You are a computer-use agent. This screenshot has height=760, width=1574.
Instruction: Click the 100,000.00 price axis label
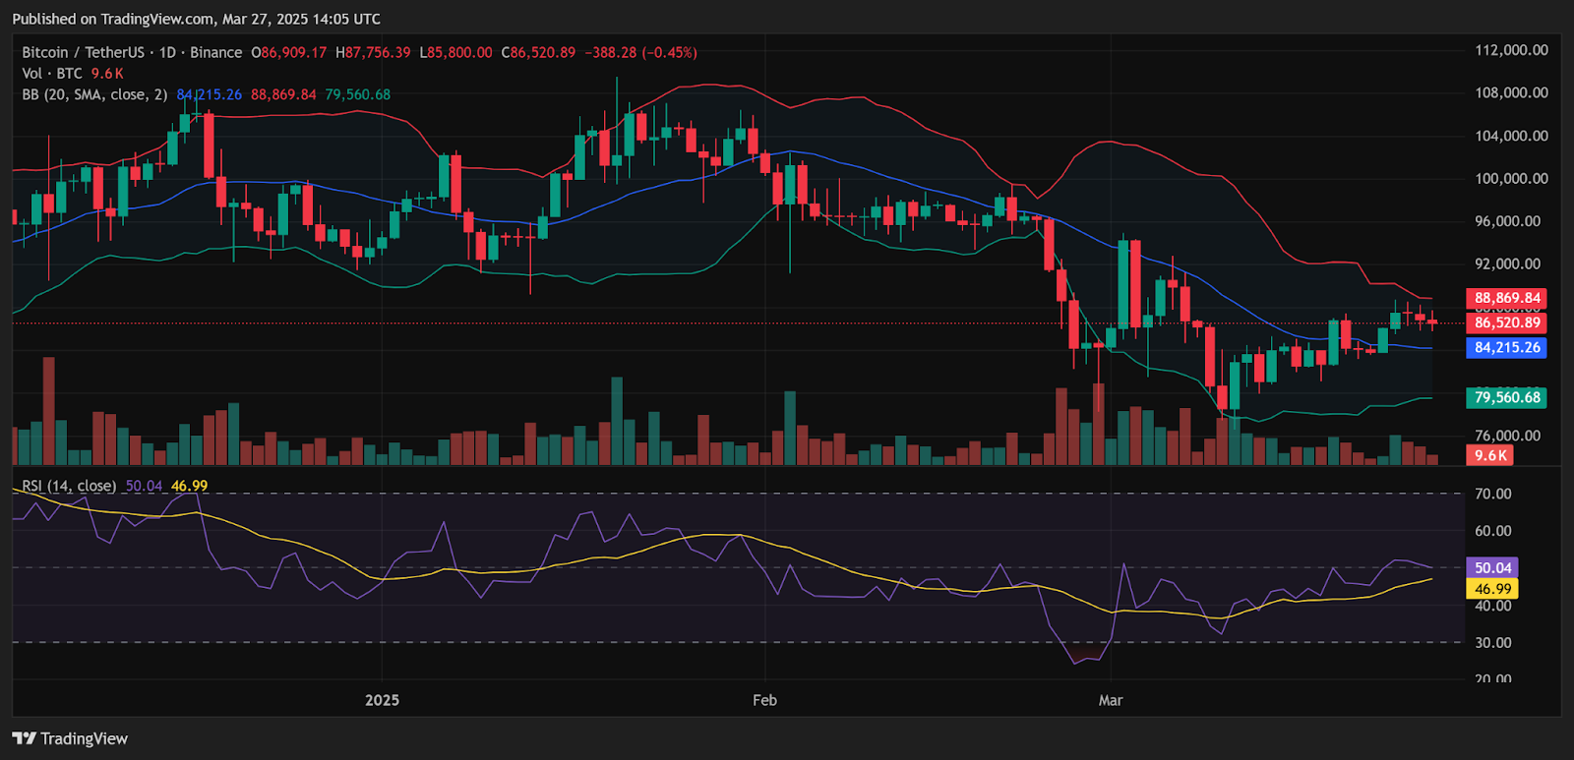[x=1511, y=178]
